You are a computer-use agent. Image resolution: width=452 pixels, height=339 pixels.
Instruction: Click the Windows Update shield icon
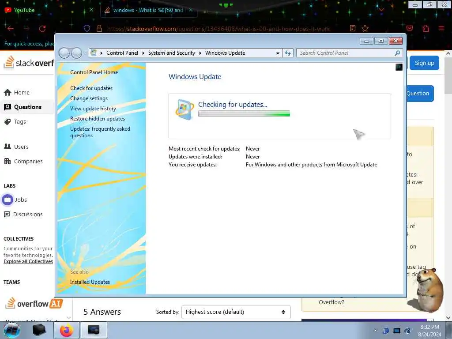coord(185,109)
